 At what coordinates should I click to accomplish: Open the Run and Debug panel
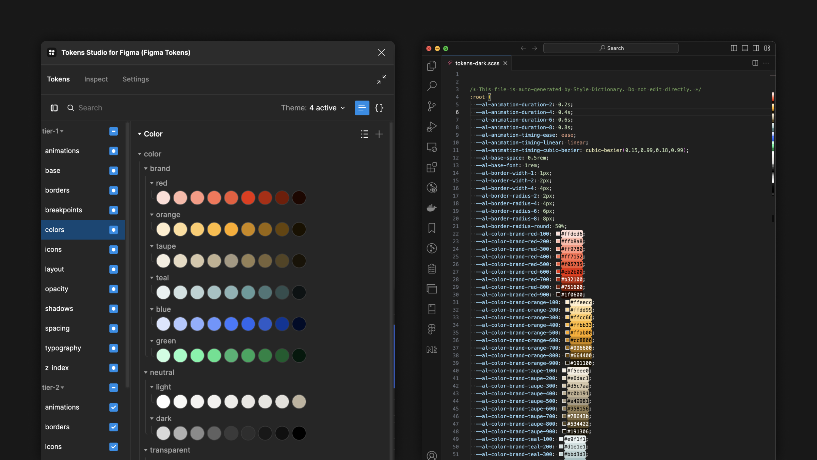pos(432,127)
